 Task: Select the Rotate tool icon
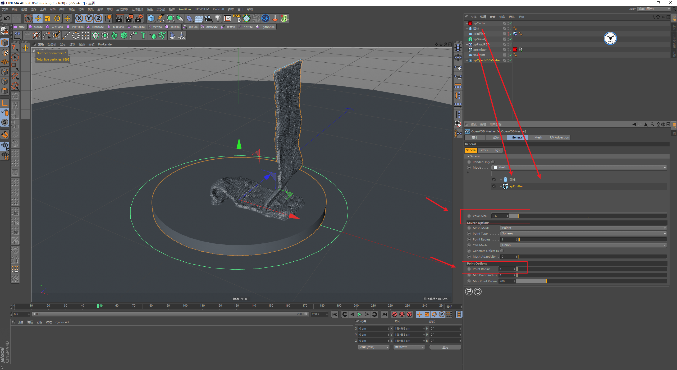point(57,18)
